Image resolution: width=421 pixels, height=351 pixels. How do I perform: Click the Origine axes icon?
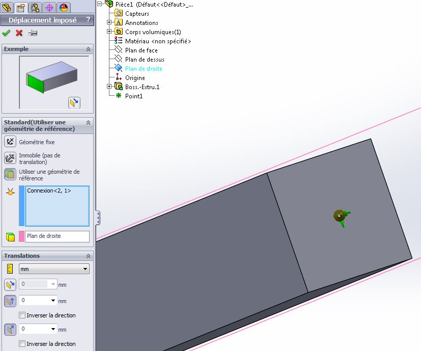119,77
